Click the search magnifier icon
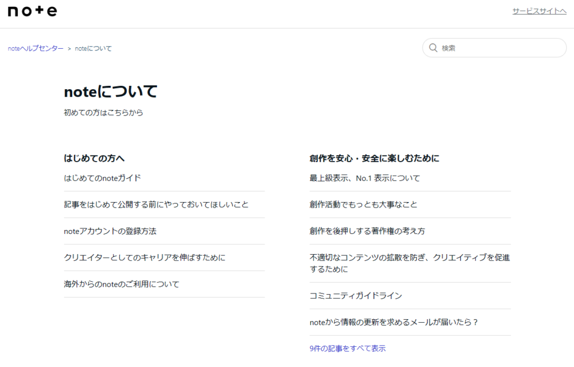Screen dimensions: 574x367 (x=433, y=48)
